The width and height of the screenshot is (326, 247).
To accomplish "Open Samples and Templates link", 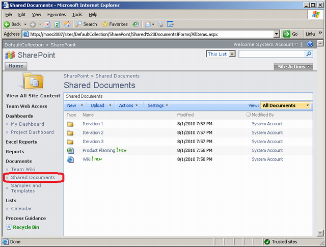I will pos(26,188).
